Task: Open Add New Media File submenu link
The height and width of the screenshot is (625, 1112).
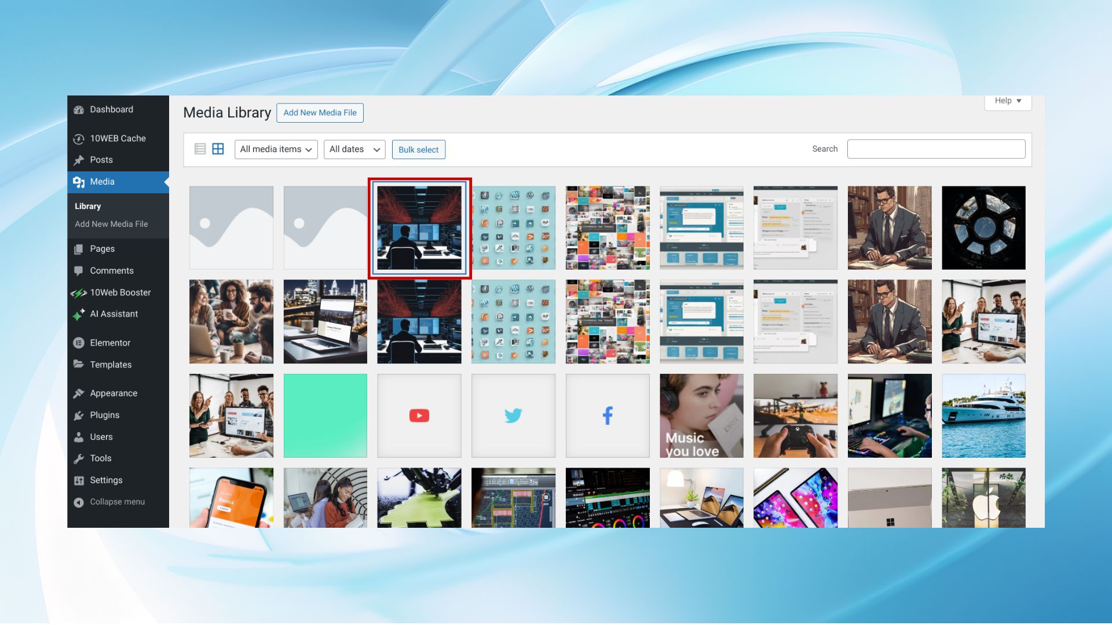Action: 111,224
